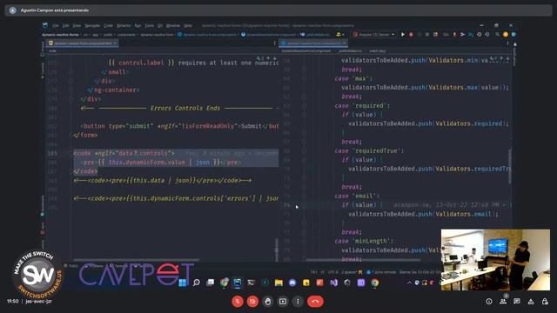Click the Search Everywhere magnifier in the IDE toolbar
The width and height of the screenshot is (557, 313).
(x=497, y=35)
